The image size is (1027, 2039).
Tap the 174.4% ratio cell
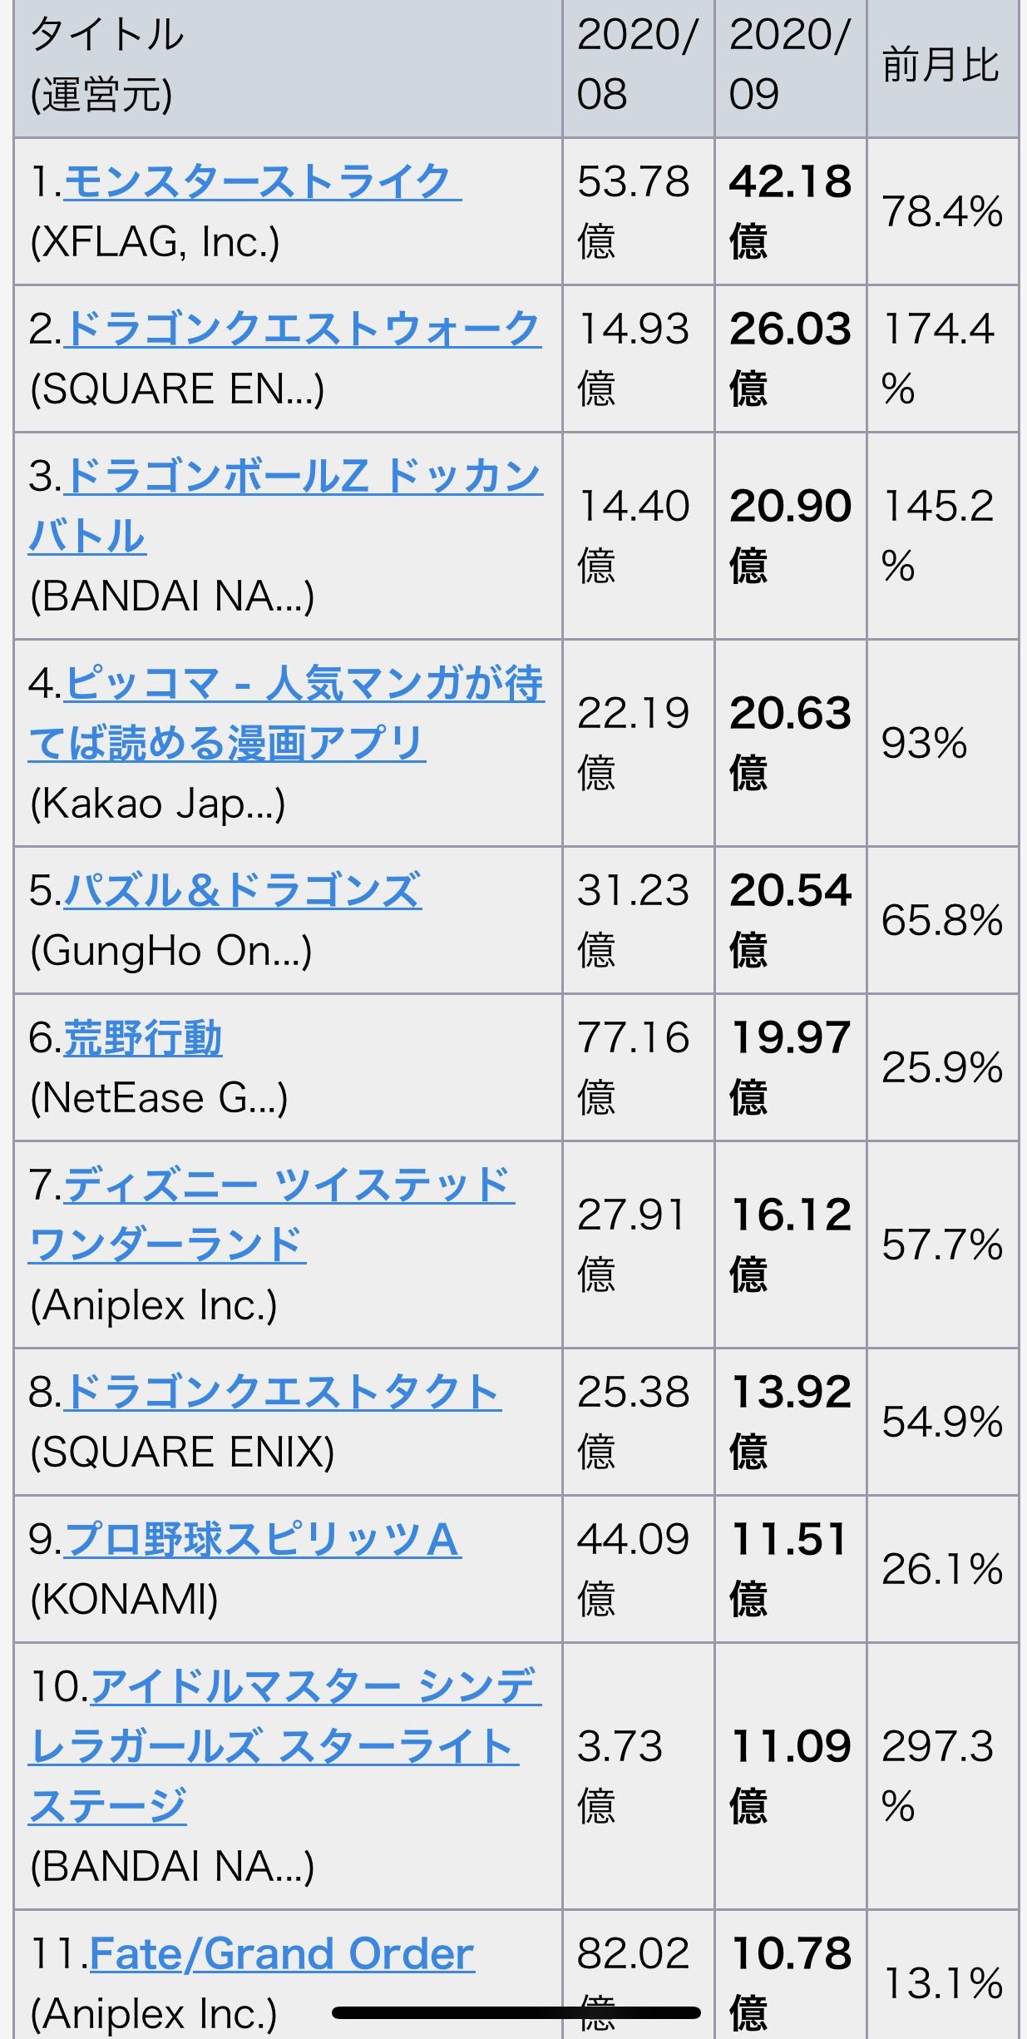(x=942, y=359)
